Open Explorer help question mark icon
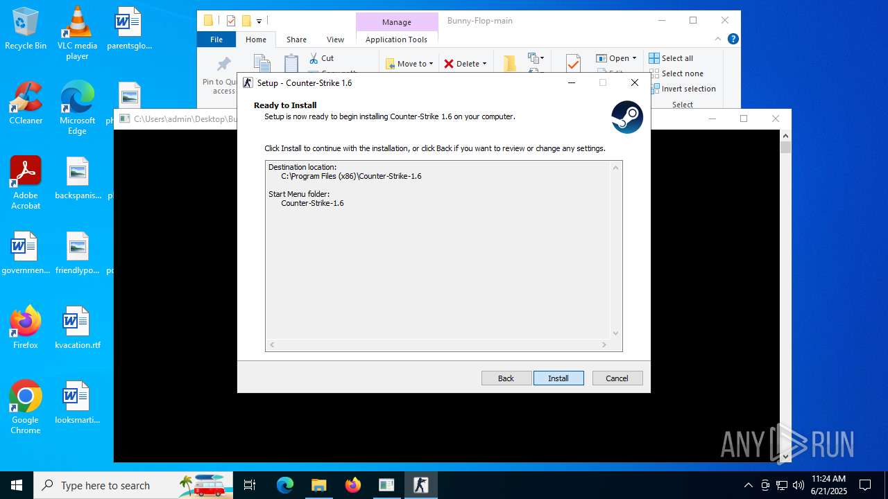The height and width of the screenshot is (499, 888). 733,40
